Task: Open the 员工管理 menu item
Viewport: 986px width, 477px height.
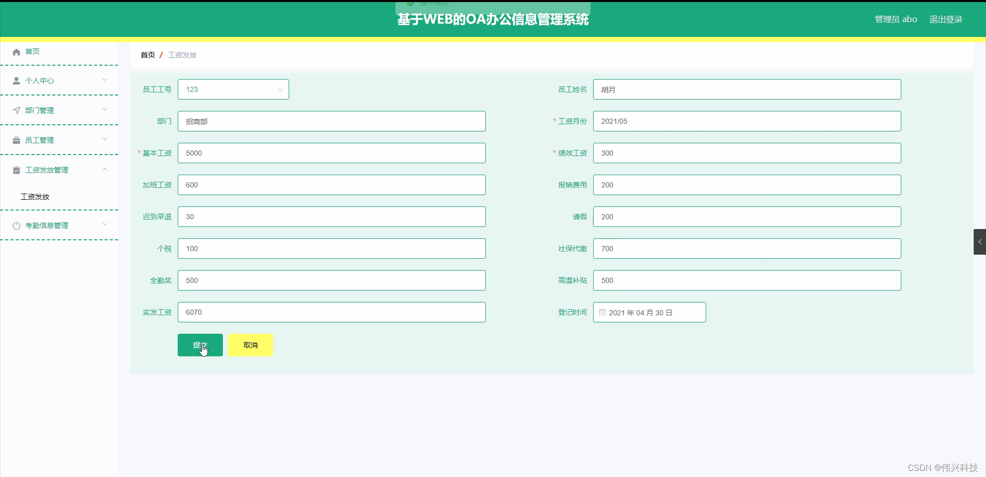Action: (x=40, y=140)
